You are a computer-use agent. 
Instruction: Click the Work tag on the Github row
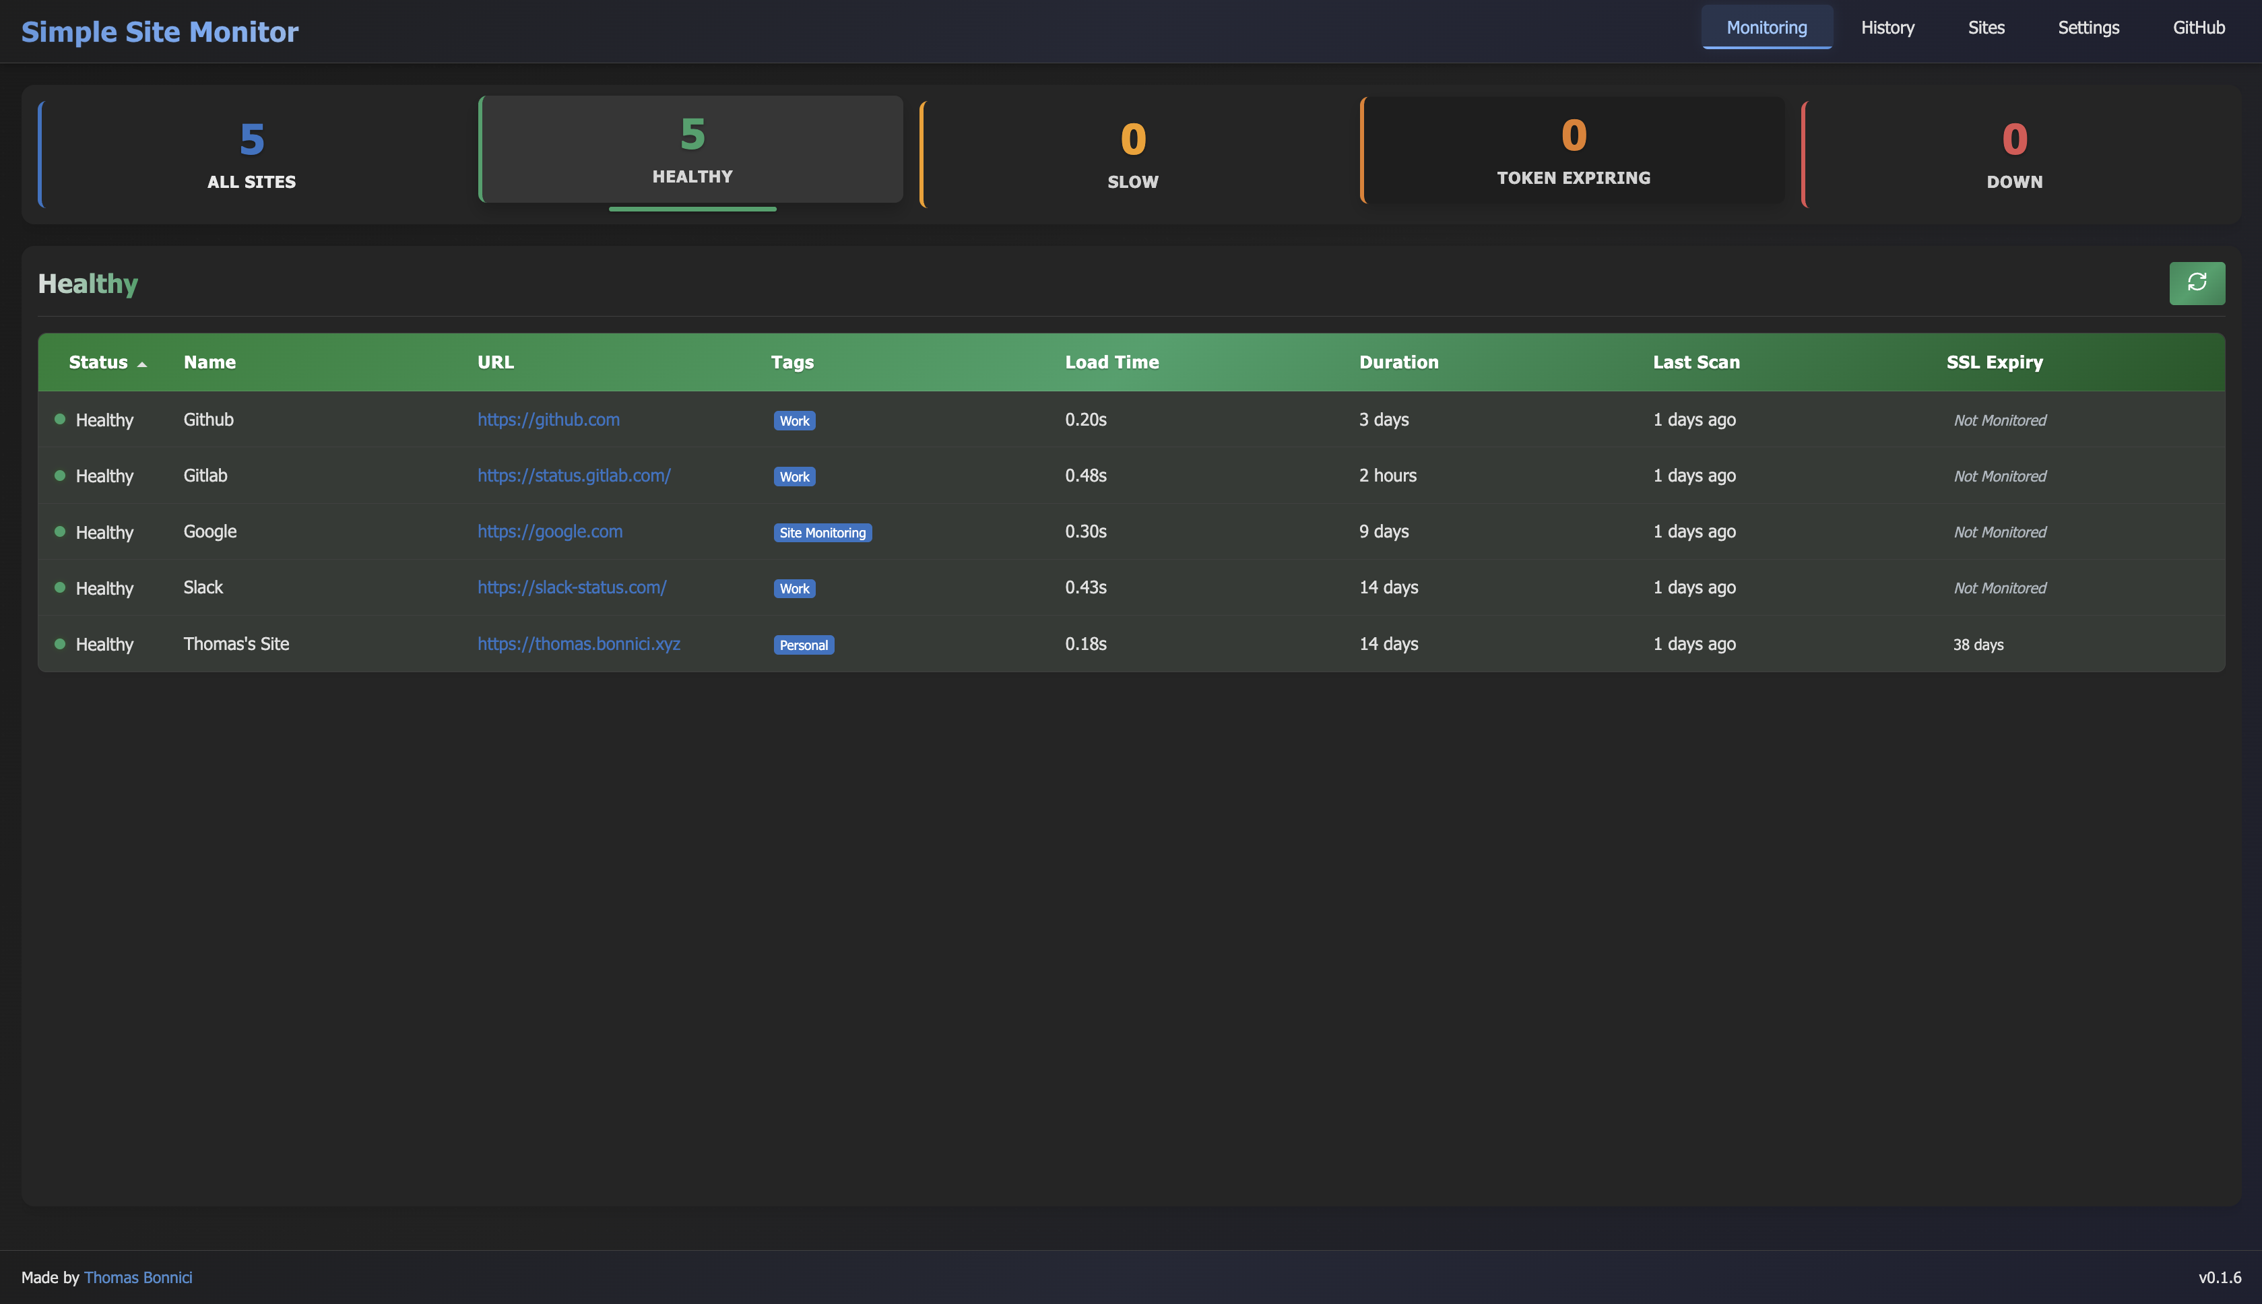pyautogui.click(x=794, y=421)
